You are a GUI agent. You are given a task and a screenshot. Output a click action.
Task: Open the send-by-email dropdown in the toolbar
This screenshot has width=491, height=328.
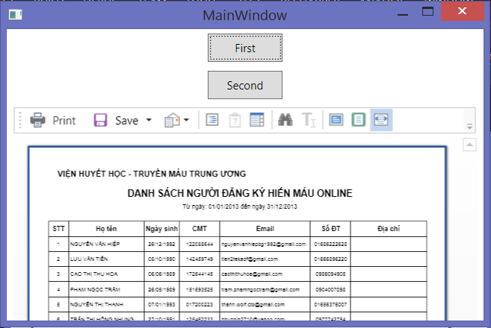pos(176,120)
